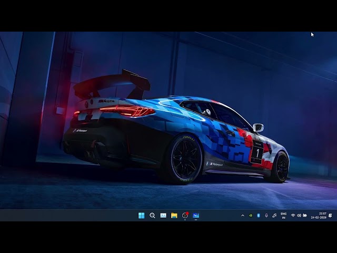Expand the hidden tray icons chevron
This screenshot has width=337, height=253.
243,216
